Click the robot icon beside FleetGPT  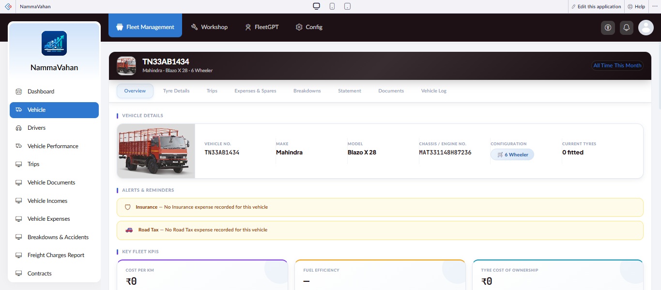[248, 27]
